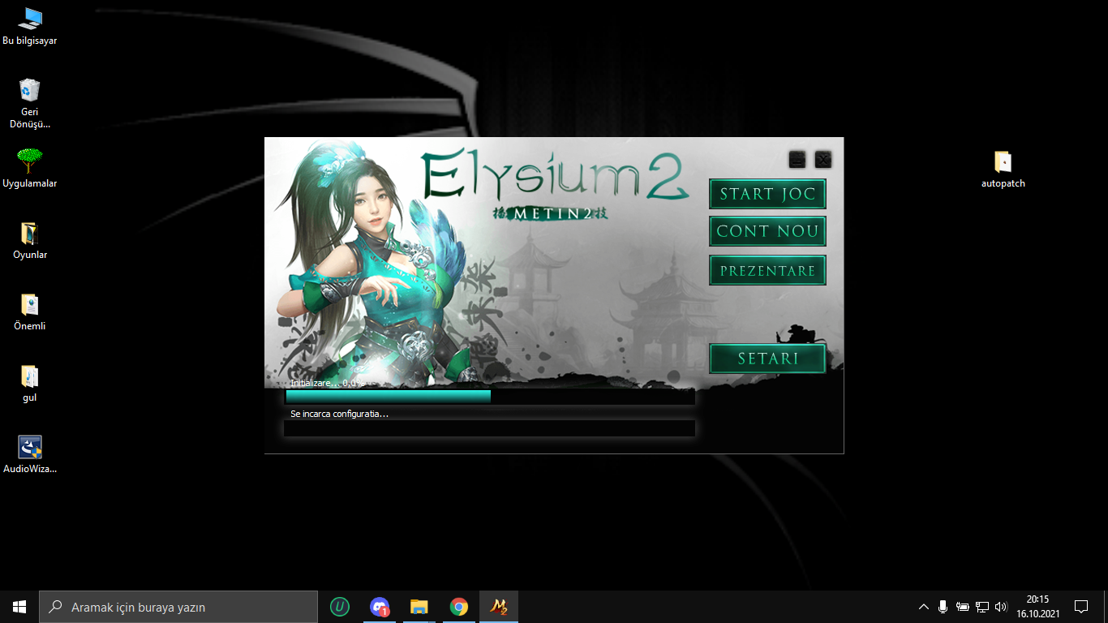Image resolution: width=1108 pixels, height=623 pixels.
Task: Select the autopatch folder on desktop
Action: click(1003, 169)
